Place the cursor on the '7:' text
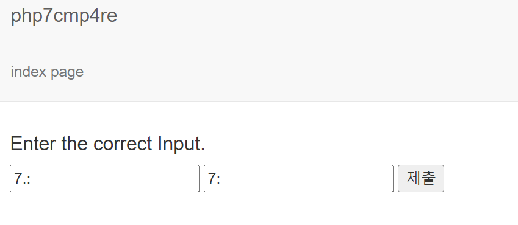 click(x=214, y=179)
